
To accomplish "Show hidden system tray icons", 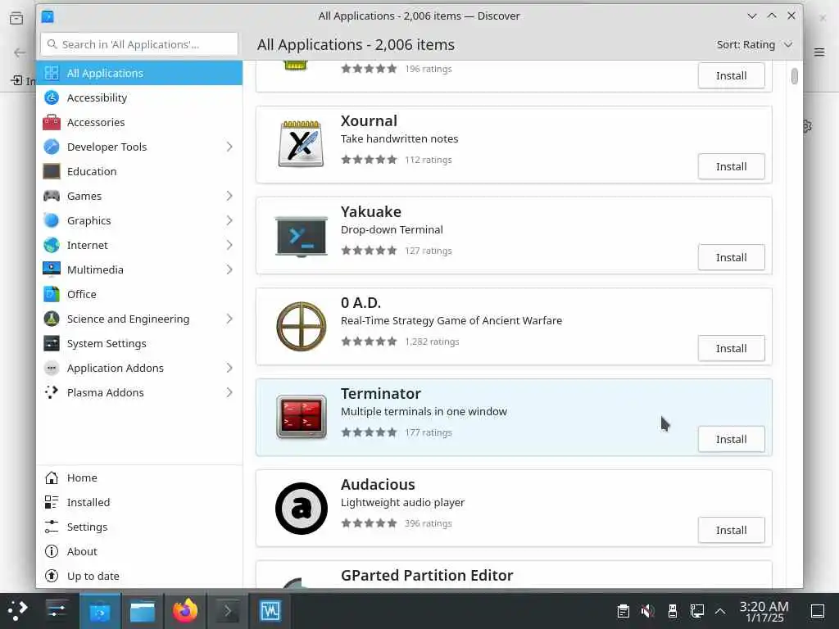I will 720,611.
